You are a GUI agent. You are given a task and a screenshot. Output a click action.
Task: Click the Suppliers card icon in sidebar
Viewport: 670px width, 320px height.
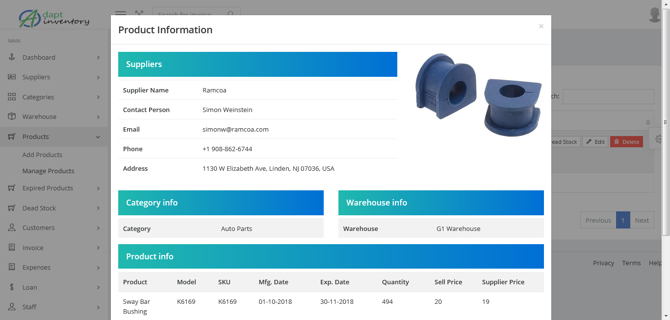[x=12, y=77]
